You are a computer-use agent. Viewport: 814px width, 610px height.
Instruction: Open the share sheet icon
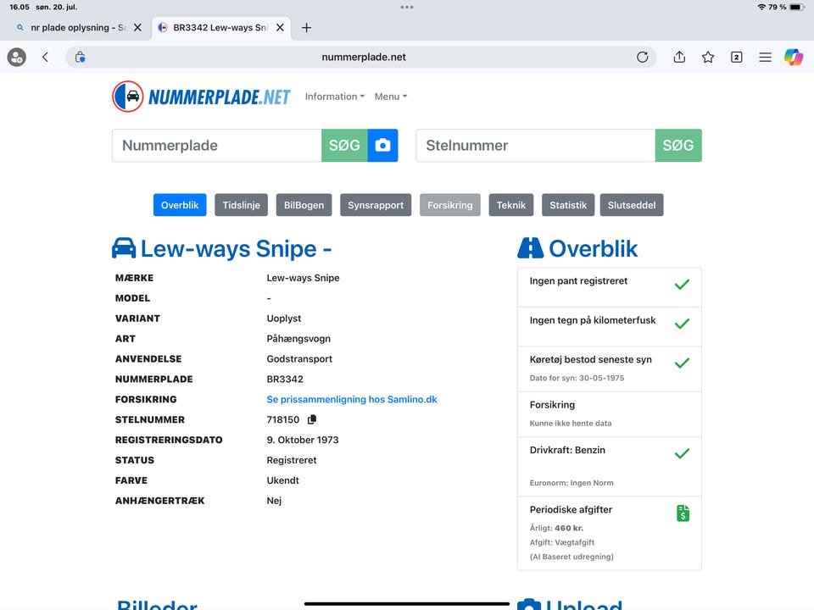[x=679, y=57]
